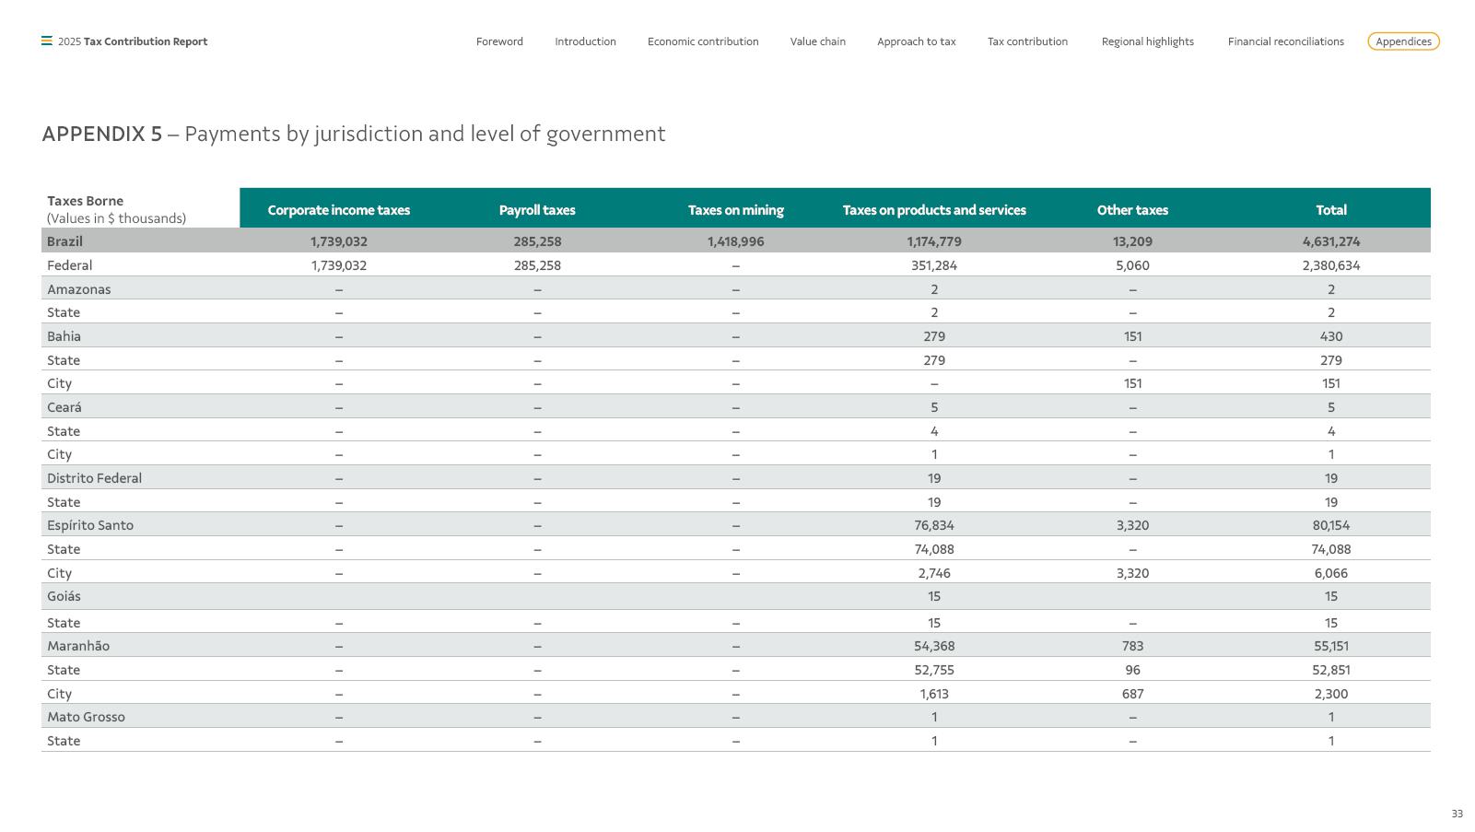
Task: Click the Taxes on mining header
Action: (735, 210)
